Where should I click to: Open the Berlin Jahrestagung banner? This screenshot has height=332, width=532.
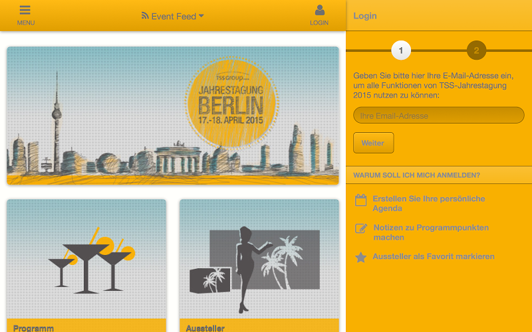pyautogui.click(x=173, y=116)
